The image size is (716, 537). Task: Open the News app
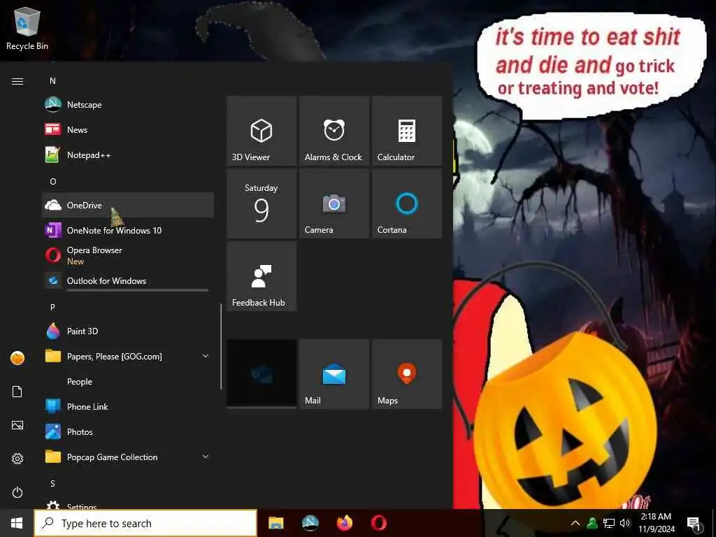127,129
